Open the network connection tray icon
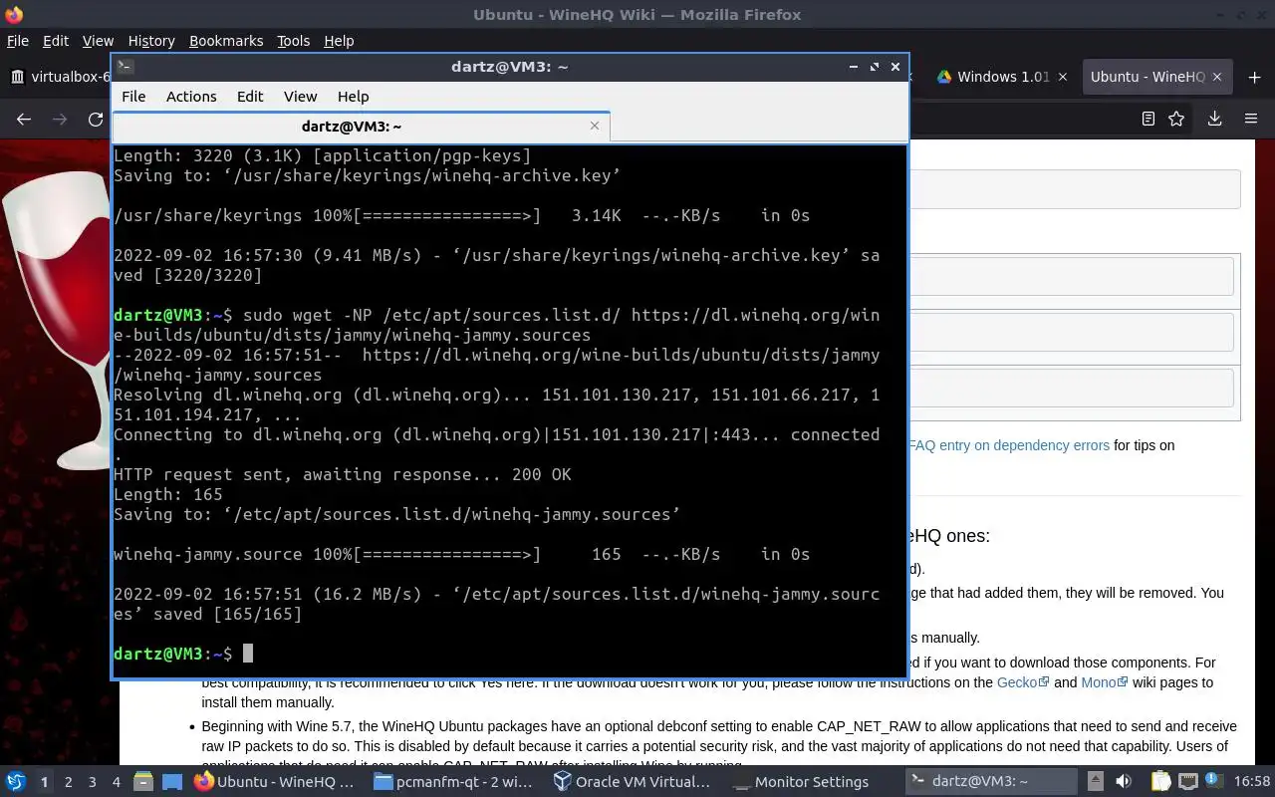The width and height of the screenshot is (1275, 797). [1188, 782]
